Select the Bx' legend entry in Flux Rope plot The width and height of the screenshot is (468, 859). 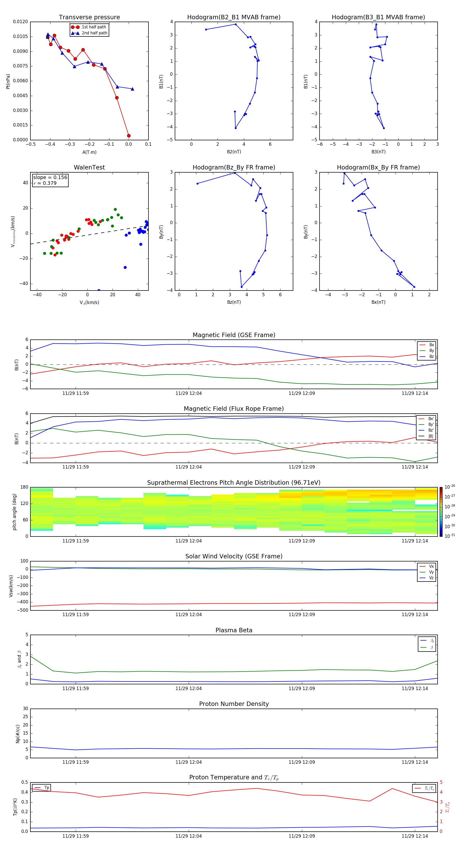[x=426, y=419]
